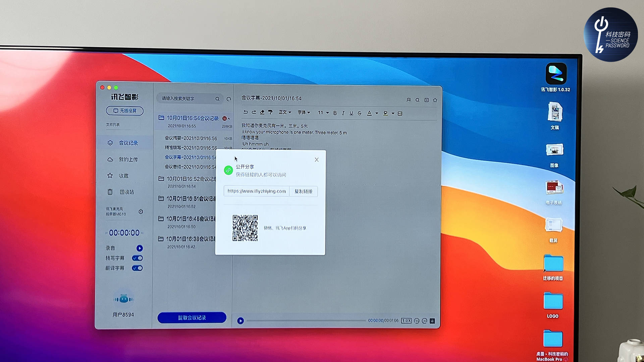Click the robot assistant avatar icon
644x362 pixels.
123,299
